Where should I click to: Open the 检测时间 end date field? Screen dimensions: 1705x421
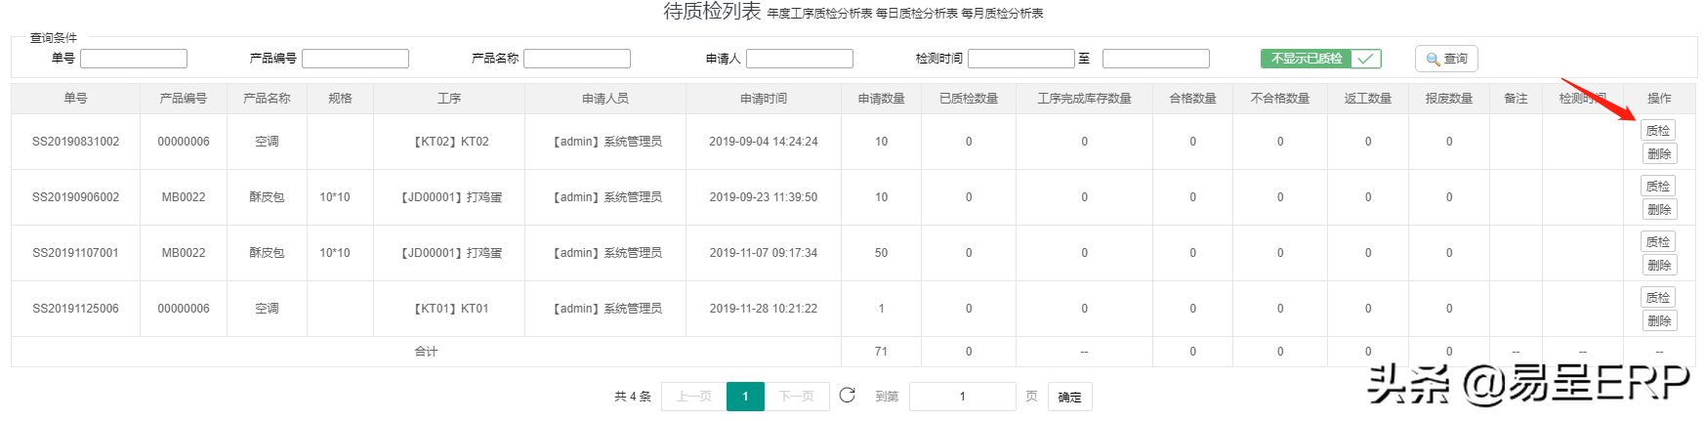tap(1155, 59)
